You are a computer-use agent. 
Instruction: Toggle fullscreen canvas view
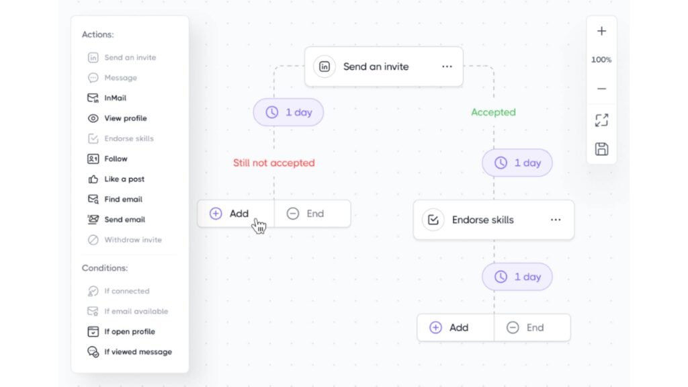pyautogui.click(x=601, y=120)
